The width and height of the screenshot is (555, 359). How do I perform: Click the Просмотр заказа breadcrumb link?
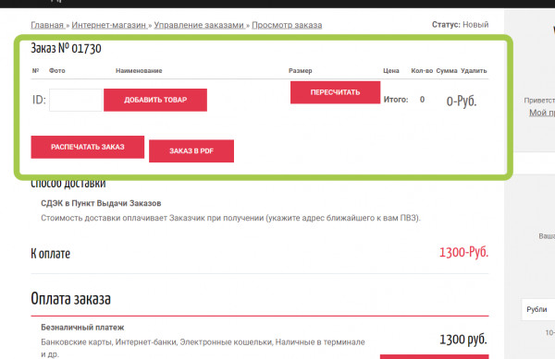pyautogui.click(x=287, y=25)
